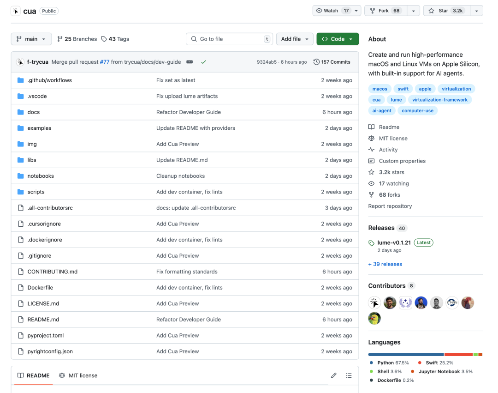Click the branch icon next to 25 Branches

(59, 39)
